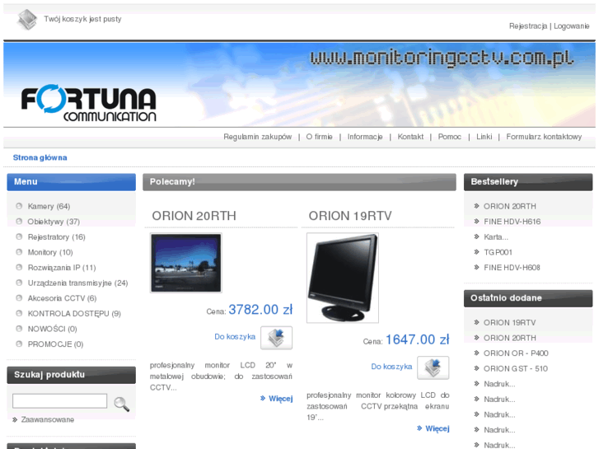Open Karta... bestseller link
This screenshot has height=449, width=599.
[x=496, y=237]
